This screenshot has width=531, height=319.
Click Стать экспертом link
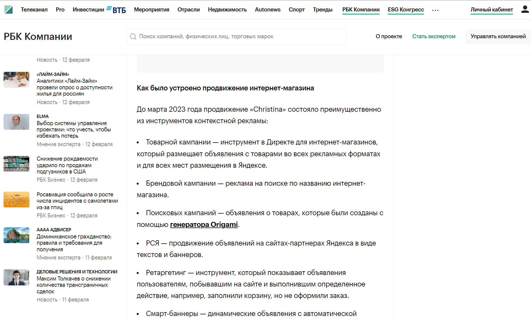click(x=434, y=36)
